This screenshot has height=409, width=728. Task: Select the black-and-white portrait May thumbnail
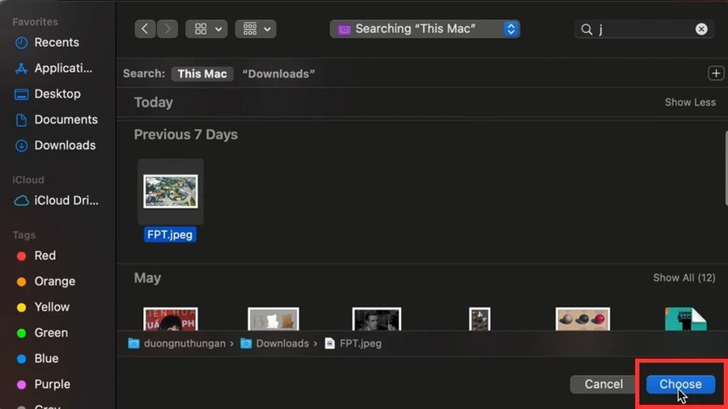[376, 319]
